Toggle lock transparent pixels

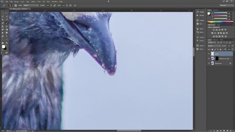point(212,49)
